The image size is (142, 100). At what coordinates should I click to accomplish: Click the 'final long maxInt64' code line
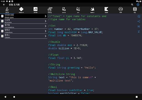pos(76,32)
